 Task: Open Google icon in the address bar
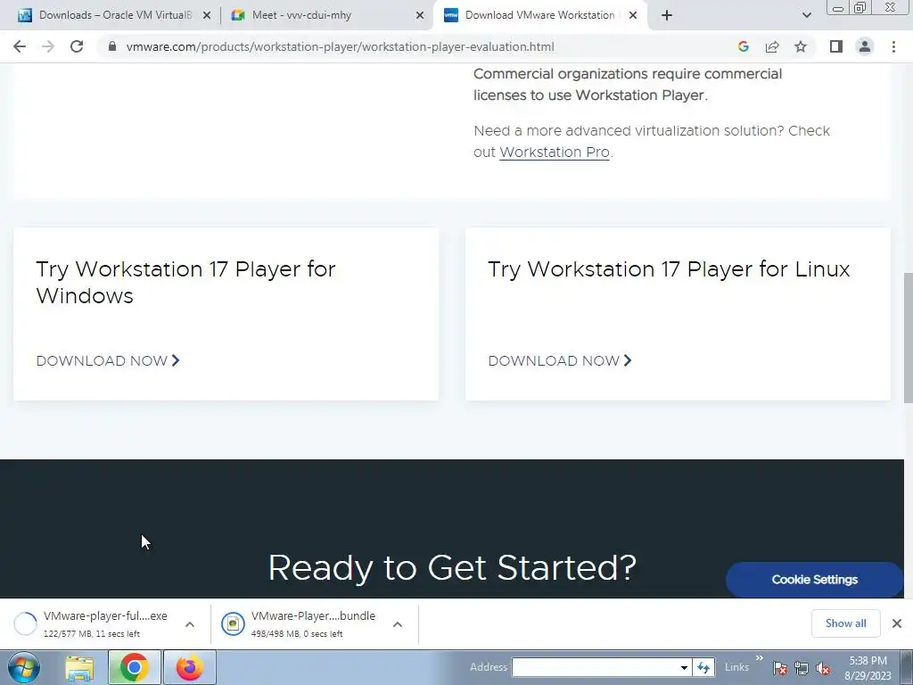[x=743, y=46]
